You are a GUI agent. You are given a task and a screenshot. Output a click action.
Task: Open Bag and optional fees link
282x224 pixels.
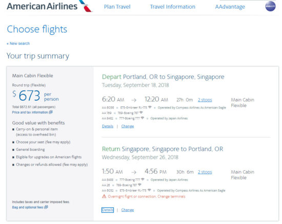(x=28, y=207)
